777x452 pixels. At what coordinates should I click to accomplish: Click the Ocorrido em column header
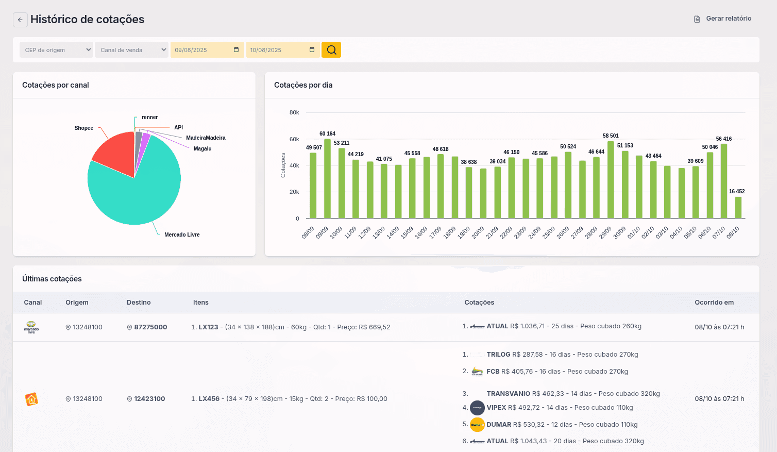[714, 303]
